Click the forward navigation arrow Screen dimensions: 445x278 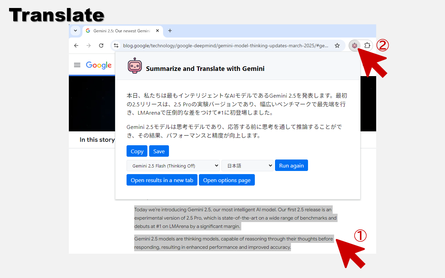pos(89,46)
